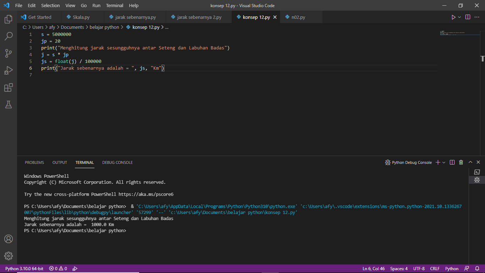Change the CRLF end of line setting
The height and width of the screenshot is (273, 485).
(x=435, y=269)
